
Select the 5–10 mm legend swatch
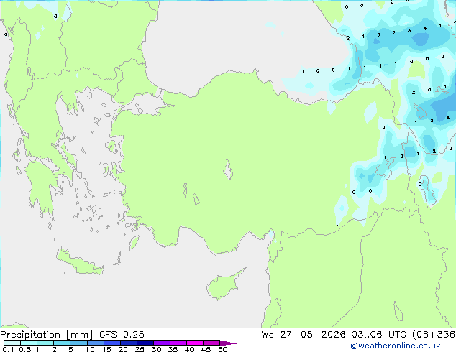tap(78, 343)
